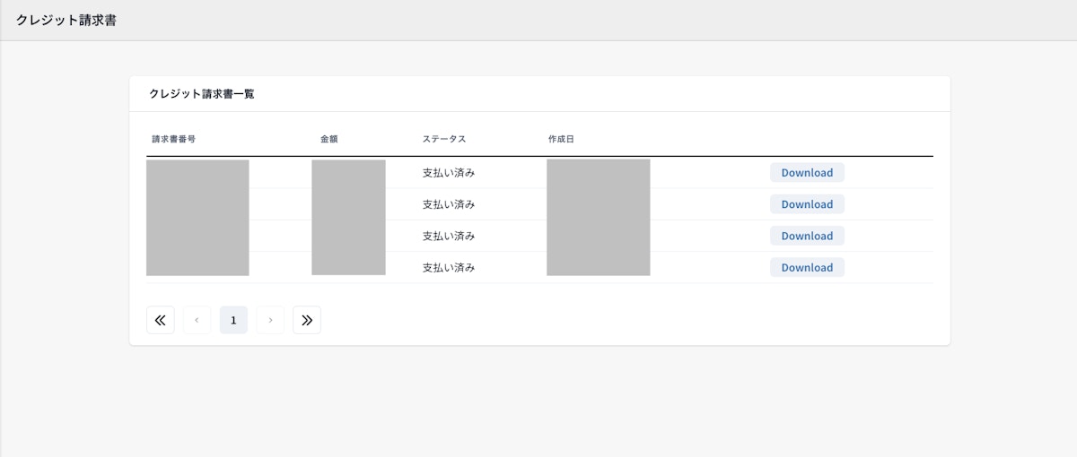Click Download on the third invoice row
The height and width of the screenshot is (457, 1077).
click(807, 236)
